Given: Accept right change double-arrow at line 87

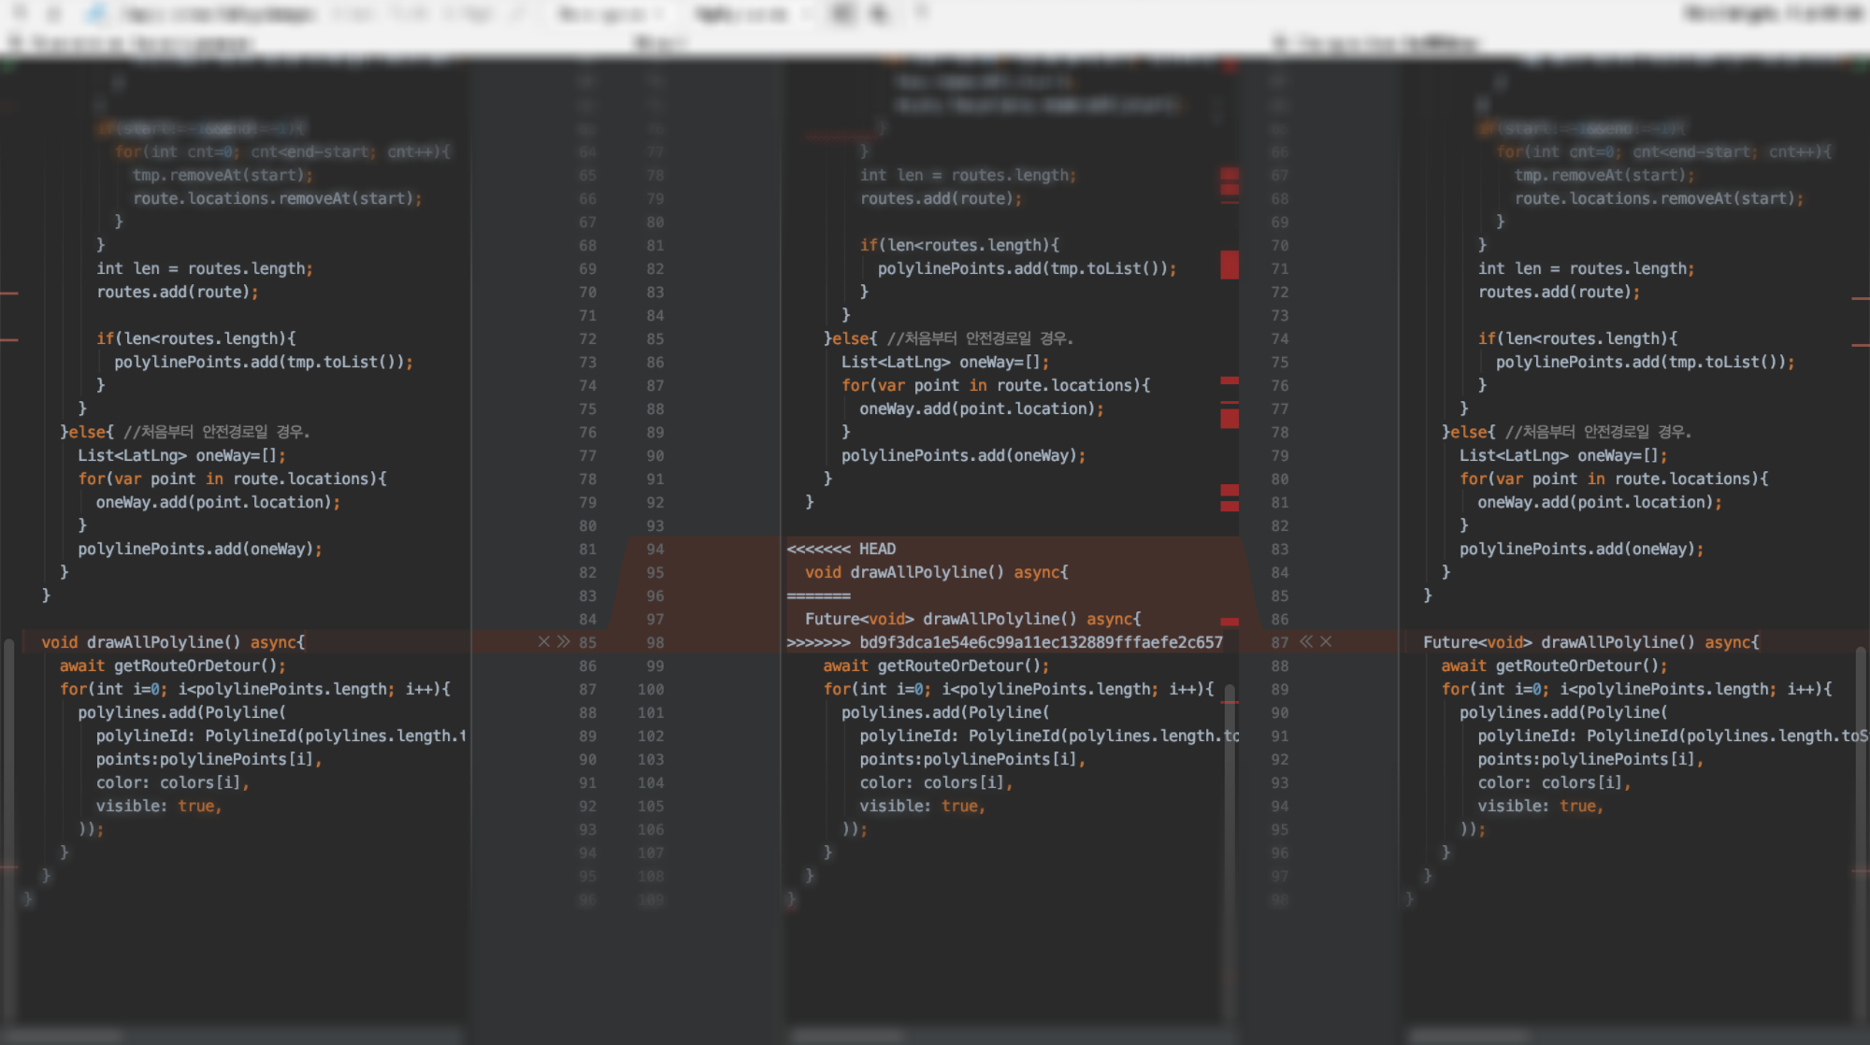Looking at the screenshot, I should (1306, 641).
